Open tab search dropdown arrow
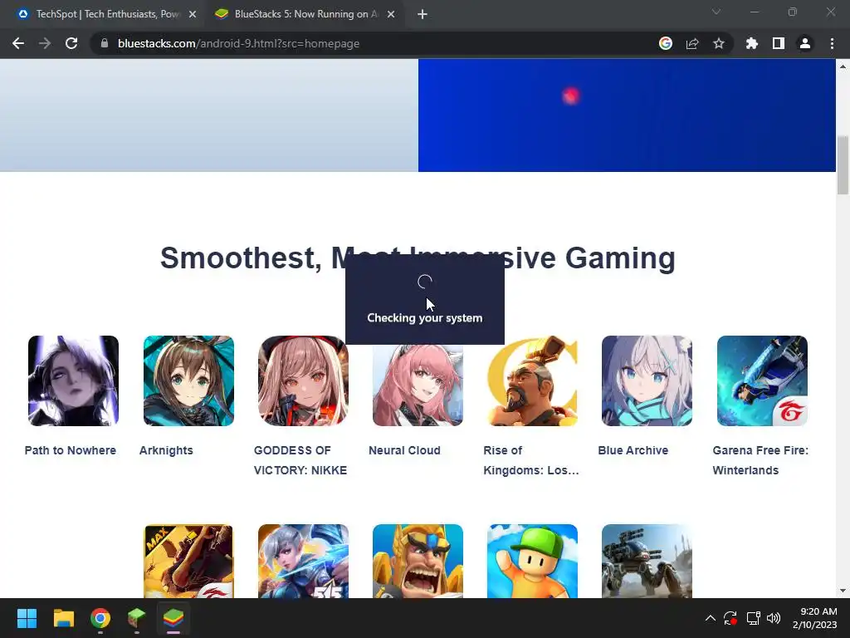Image resolution: width=850 pixels, height=638 pixels. coord(716,12)
